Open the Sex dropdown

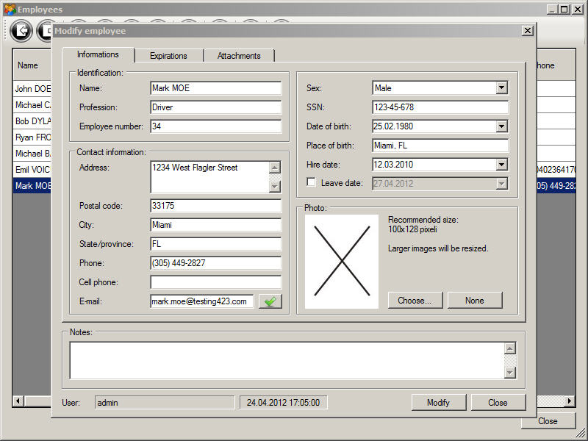pos(501,88)
